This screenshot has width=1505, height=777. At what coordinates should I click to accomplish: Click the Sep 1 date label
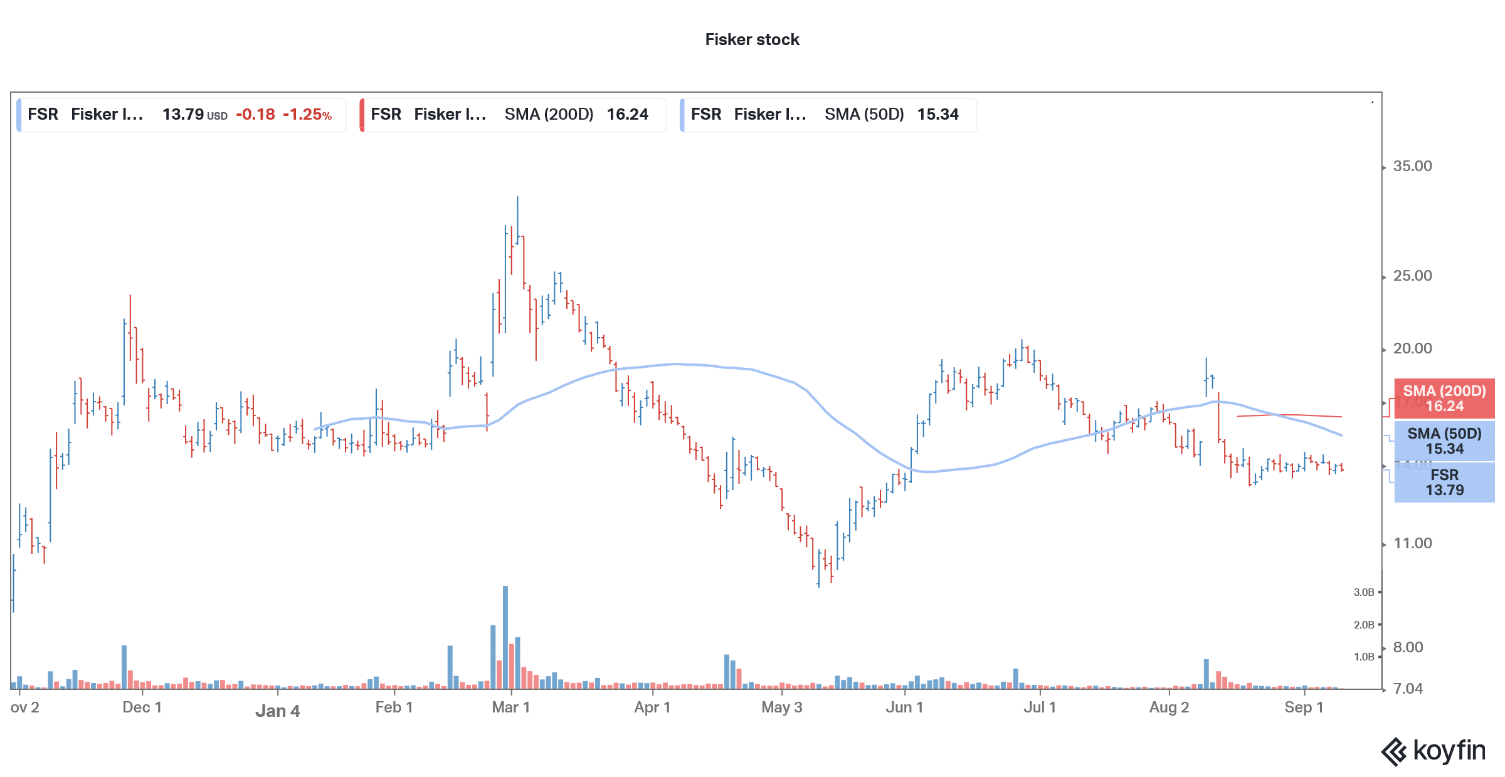[1304, 707]
